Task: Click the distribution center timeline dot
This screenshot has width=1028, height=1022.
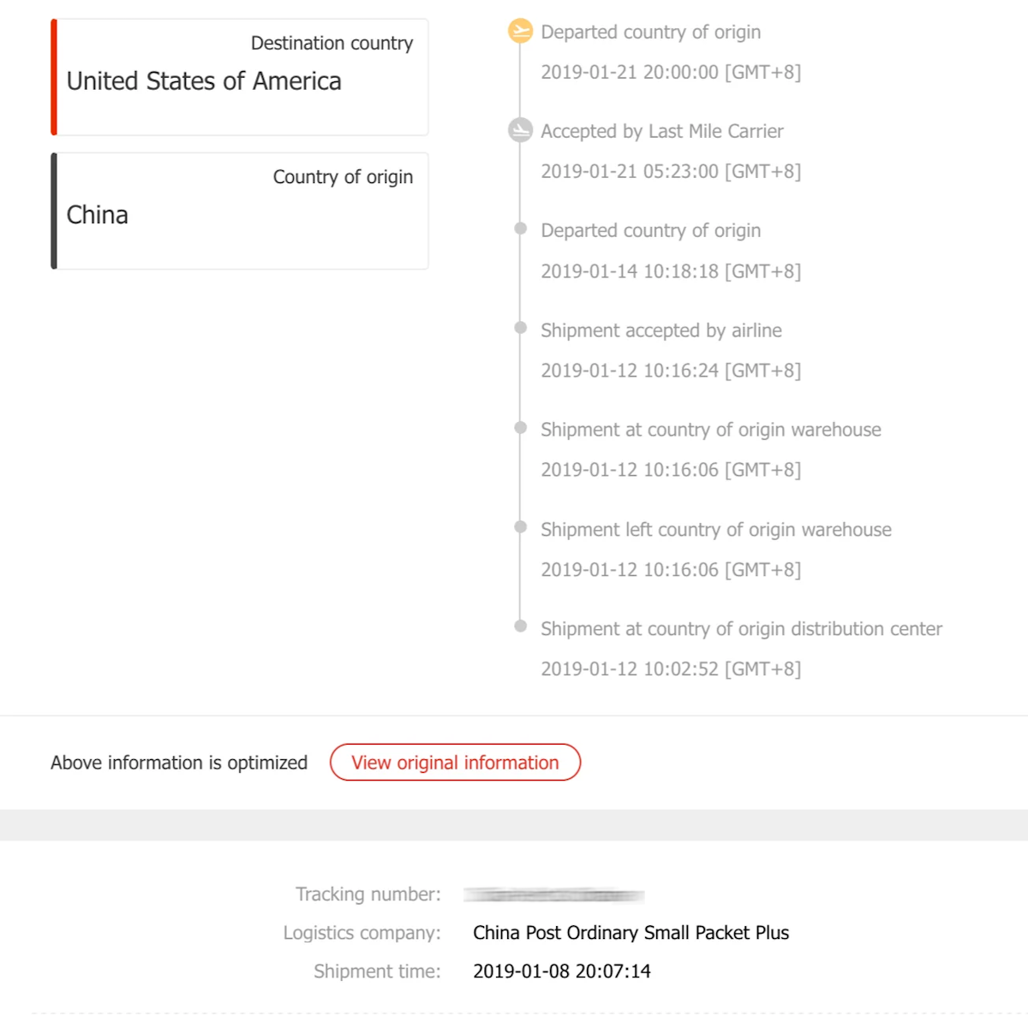Action: point(520,626)
